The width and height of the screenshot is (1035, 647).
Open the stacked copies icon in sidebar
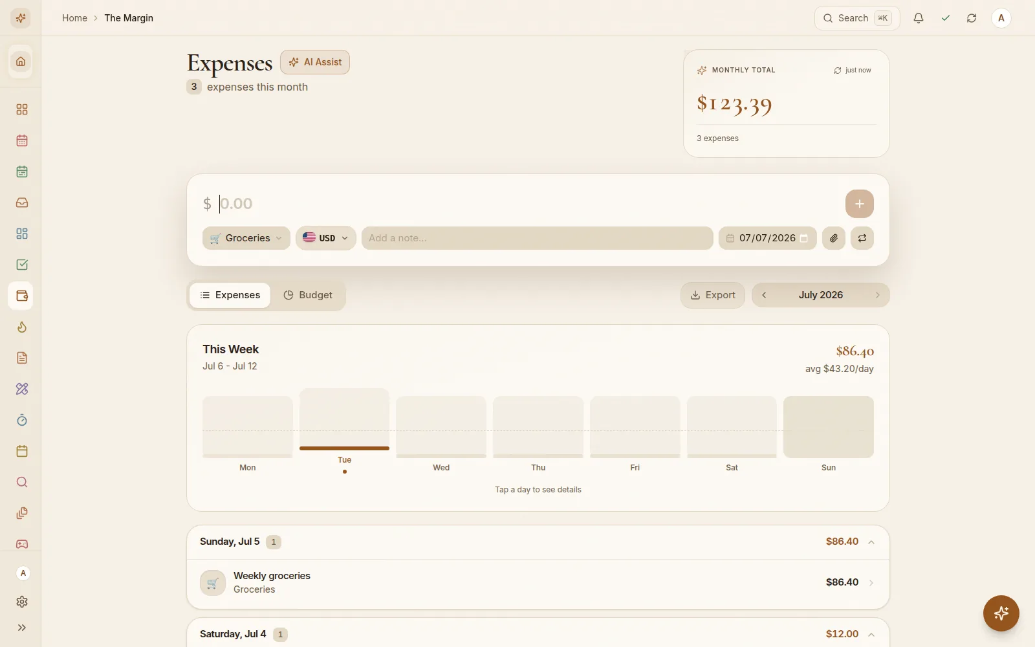[x=22, y=513]
